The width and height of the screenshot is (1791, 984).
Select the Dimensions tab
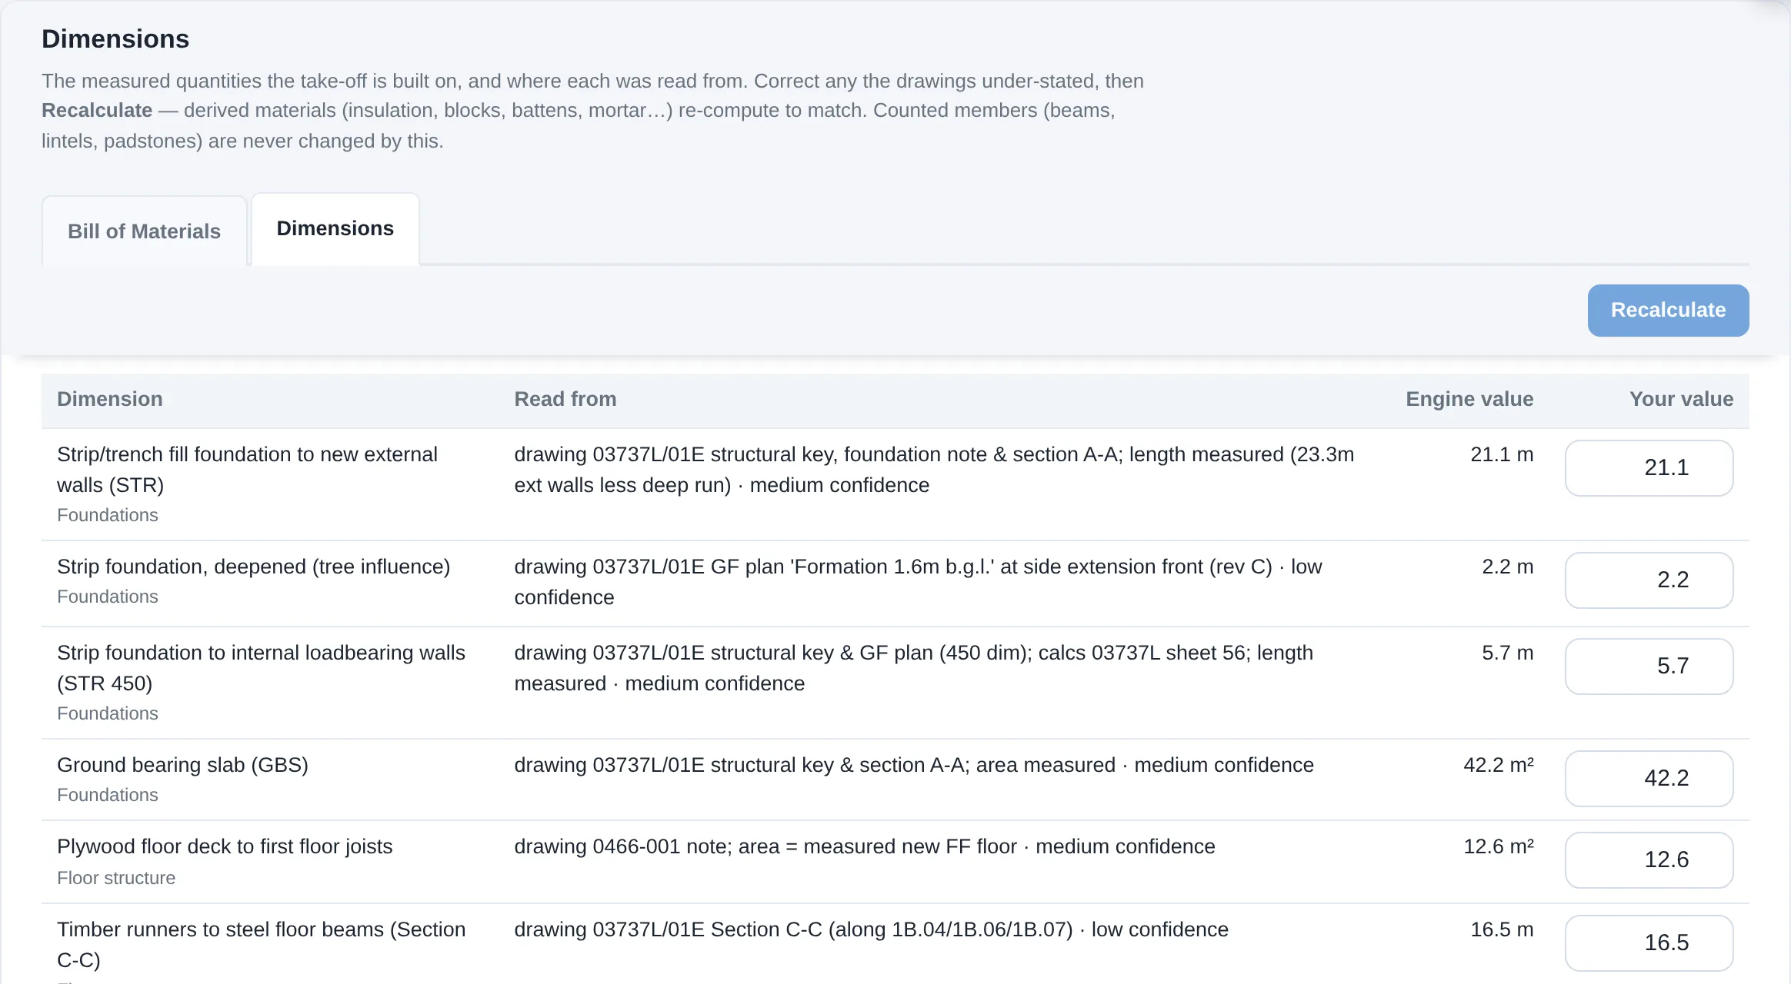pyautogui.click(x=335, y=229)
